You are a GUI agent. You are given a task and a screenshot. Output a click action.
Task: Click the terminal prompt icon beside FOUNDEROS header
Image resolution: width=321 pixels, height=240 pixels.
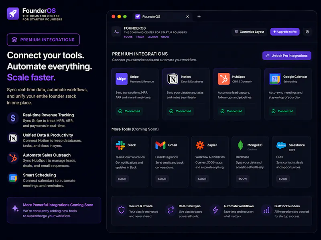coord(117,32)
